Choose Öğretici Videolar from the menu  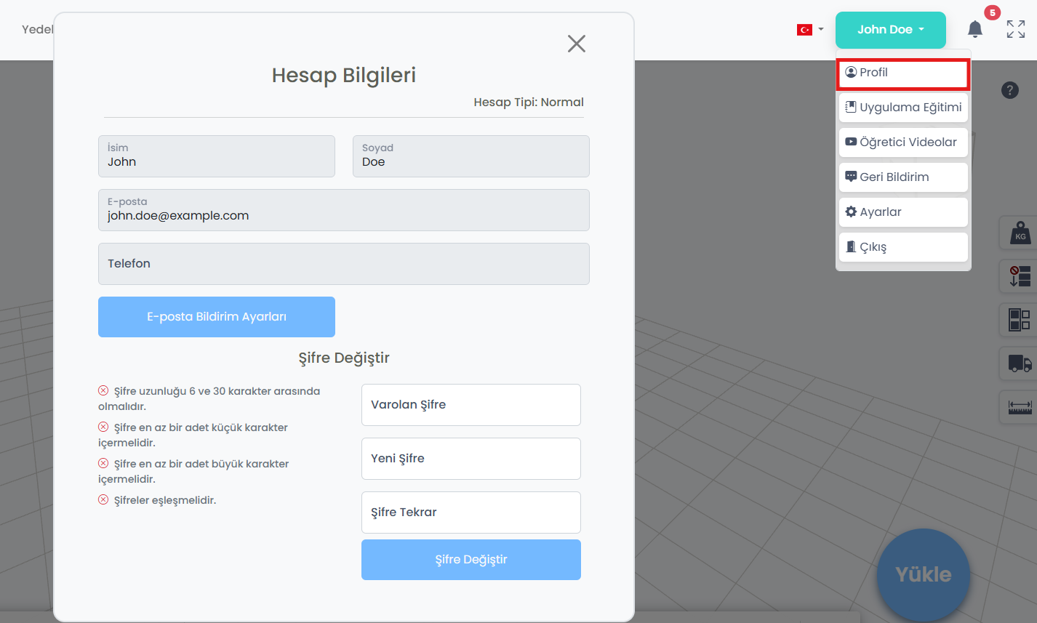tap(903, 142)
